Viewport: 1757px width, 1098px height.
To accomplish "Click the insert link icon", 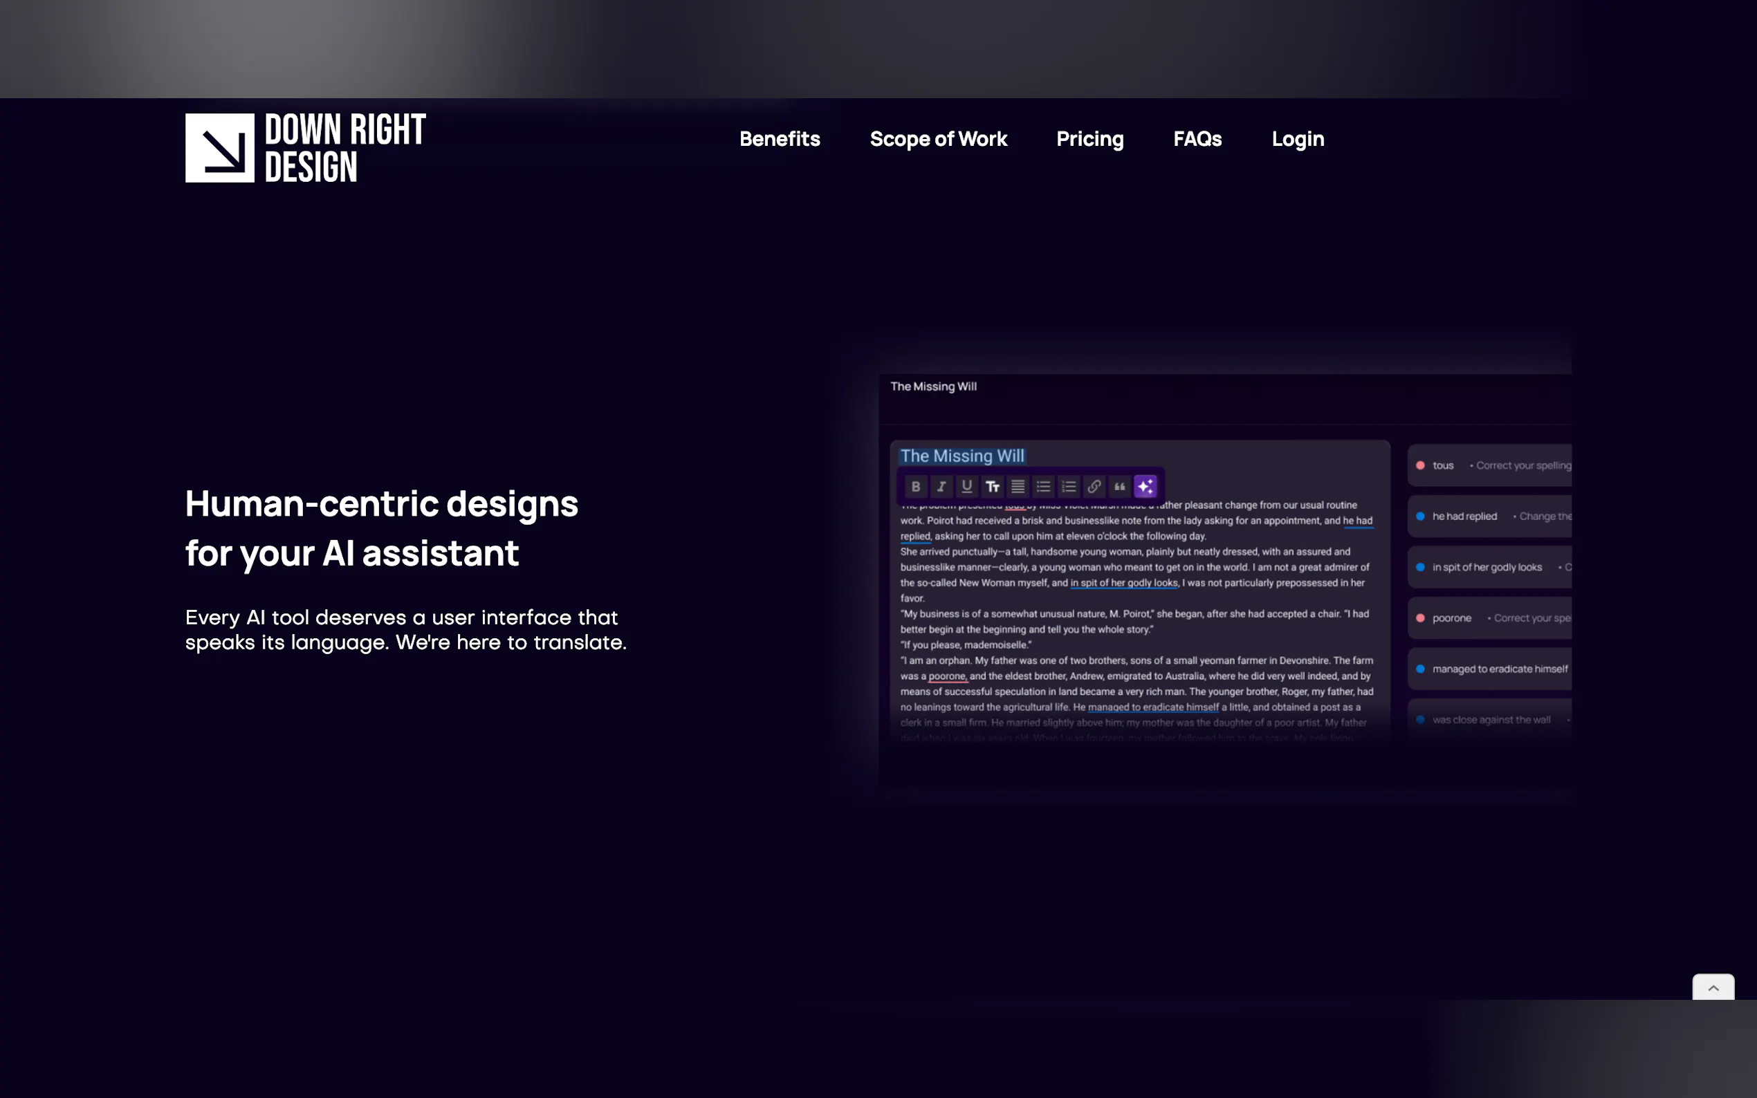I will [1094, 487].
